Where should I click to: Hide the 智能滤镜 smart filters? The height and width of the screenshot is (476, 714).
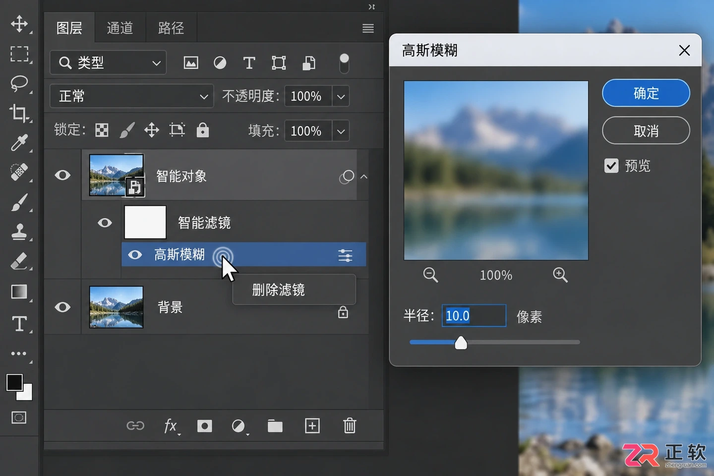click(x=105, y=223)
